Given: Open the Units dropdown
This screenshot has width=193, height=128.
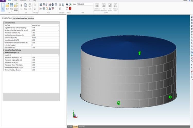Looking at the screenshot, I should [x=92, y=4].
